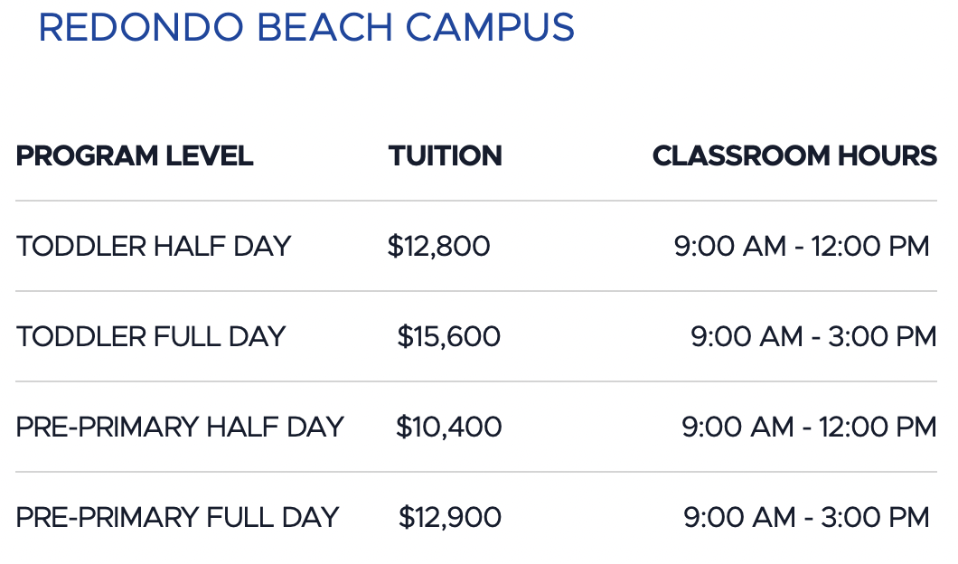Click the $15,600 tuition amount
The width and height of the screenshot is (958, 564).
[449, 337]
